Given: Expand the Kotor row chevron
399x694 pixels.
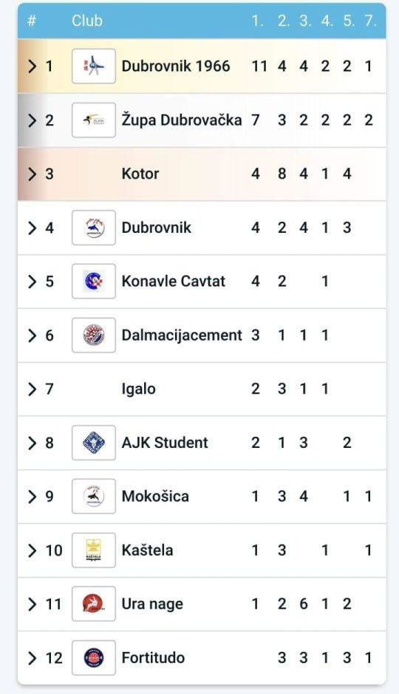Looking at the screenshot, I should tap(33, 174).
